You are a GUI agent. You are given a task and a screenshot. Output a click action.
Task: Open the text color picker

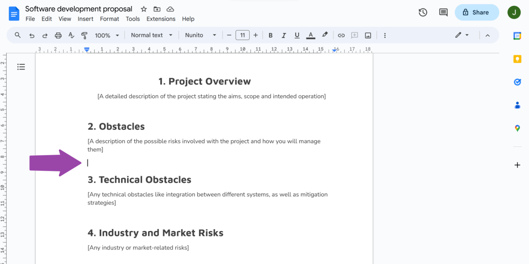tap(310, 35)
